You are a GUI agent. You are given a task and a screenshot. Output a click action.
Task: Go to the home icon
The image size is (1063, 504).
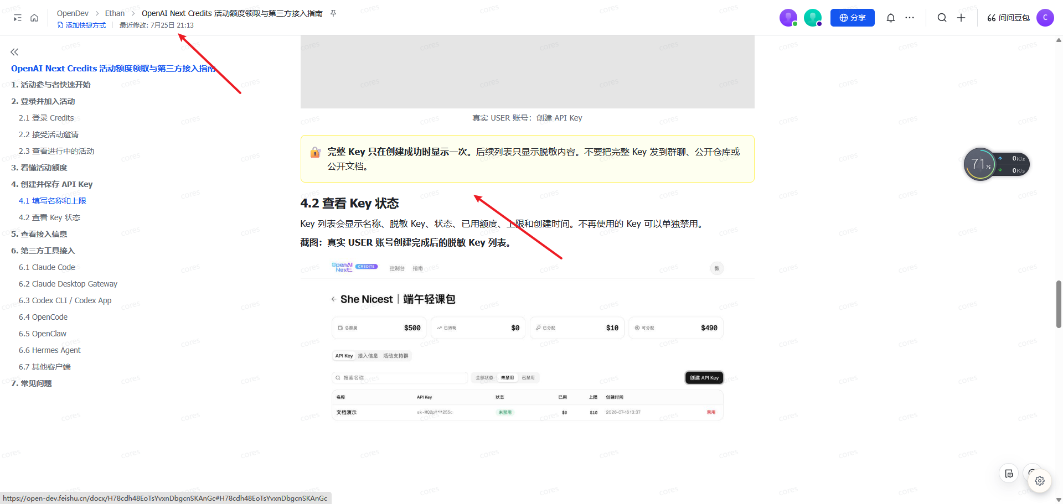(x=34, y=18)
